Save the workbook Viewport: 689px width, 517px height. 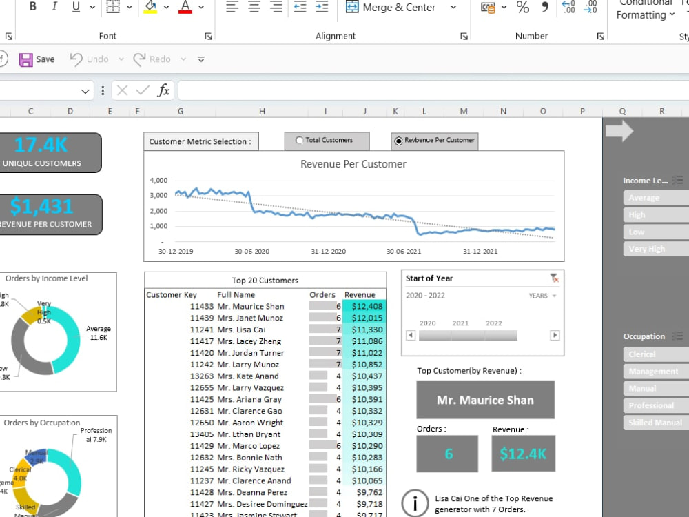click(37, 59)
